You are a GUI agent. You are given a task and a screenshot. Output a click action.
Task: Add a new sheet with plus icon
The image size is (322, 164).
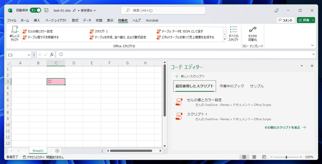pyautogui.click(x=57, y=151)
